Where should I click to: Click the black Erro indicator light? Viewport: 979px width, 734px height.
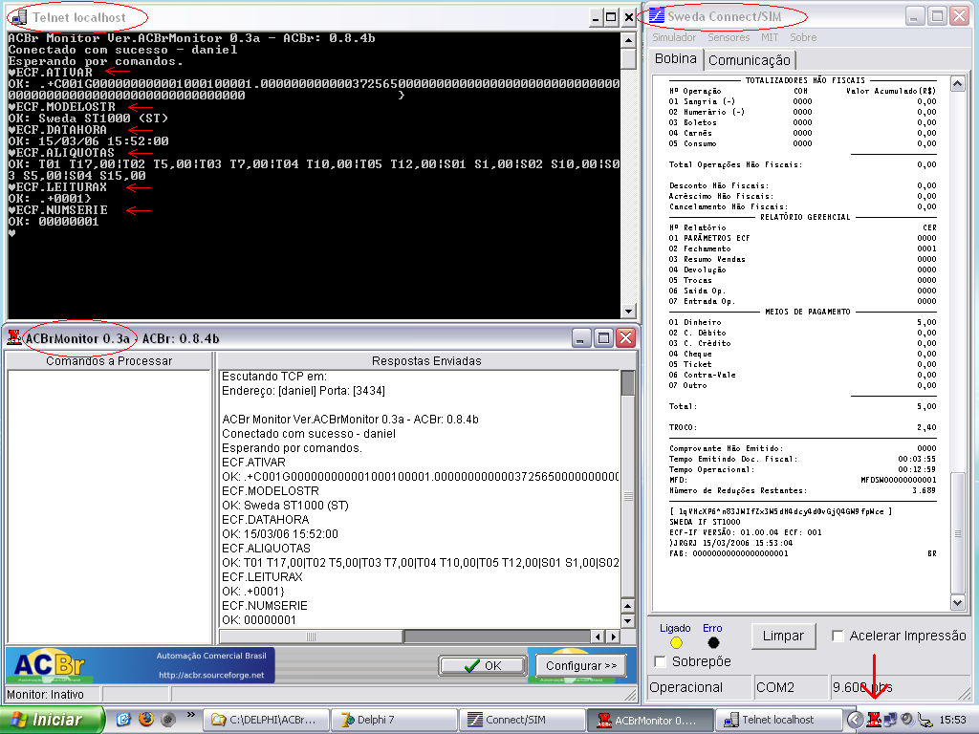tap(712, 643)
